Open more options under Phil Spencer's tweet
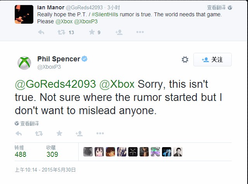The image size is (248, 184). click(100, 134)
